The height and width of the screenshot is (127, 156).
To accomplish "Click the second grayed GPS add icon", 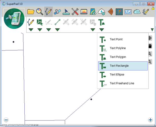I will coord(75,22).
